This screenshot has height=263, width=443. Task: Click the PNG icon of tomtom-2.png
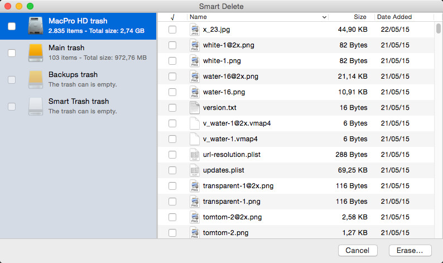195,232
